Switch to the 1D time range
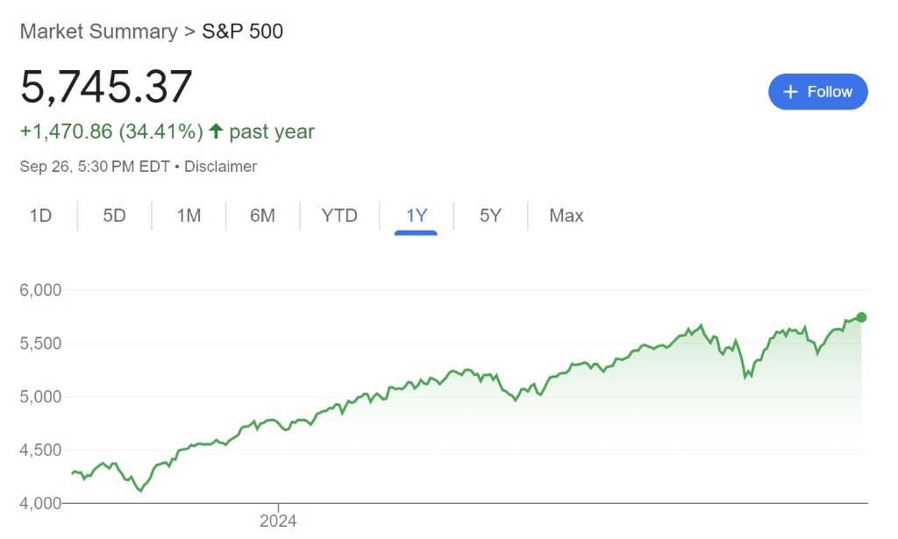Image resolution: width=898 pixels, height=539 pixels. 40,216
